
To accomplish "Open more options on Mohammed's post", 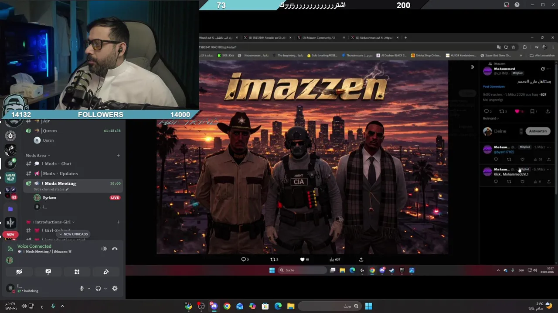I will click(549, 69).
